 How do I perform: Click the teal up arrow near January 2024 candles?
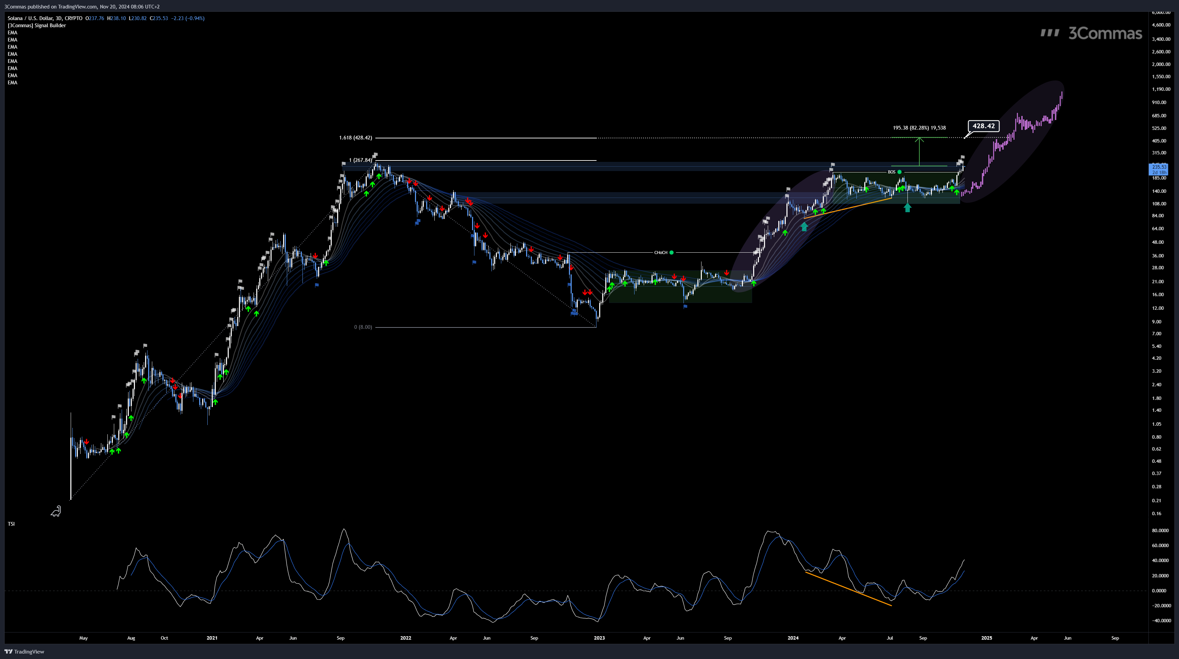pyautogui.click(x=804, y=226)
